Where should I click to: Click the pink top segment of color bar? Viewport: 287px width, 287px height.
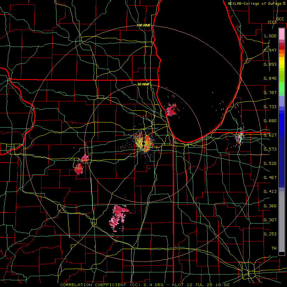(282, 34)
